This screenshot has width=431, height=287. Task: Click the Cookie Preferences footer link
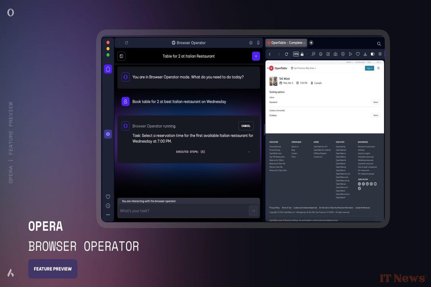click(x=363, y=208)
